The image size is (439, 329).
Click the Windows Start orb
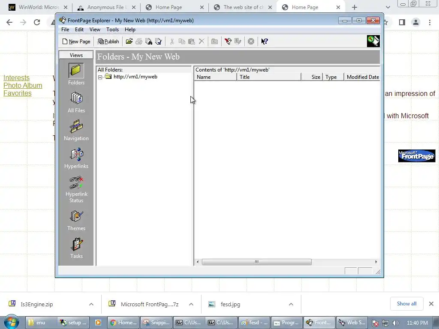[11, 322]
